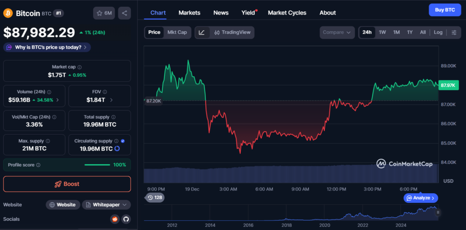
Task: Toggle Log scale on chart
Action: [438, 32]
